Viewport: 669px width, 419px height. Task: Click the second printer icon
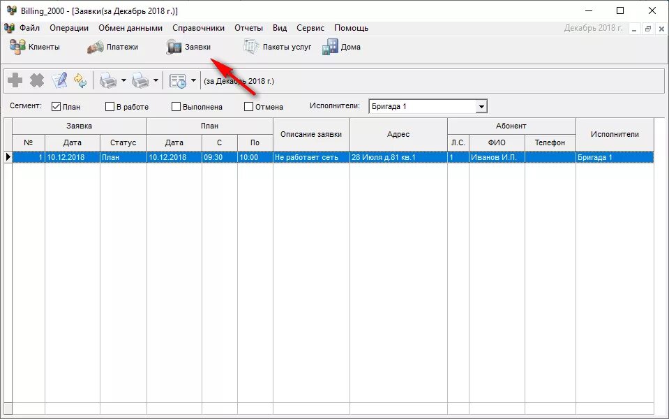pos(140,80)
